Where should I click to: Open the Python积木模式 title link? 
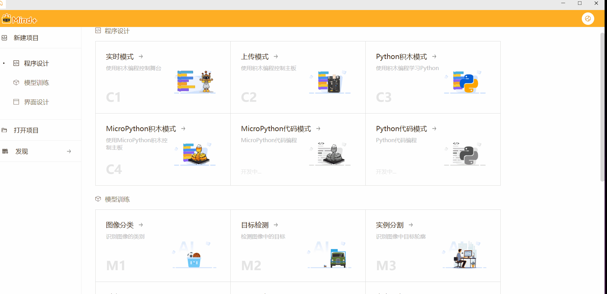[x=401, y=57]
